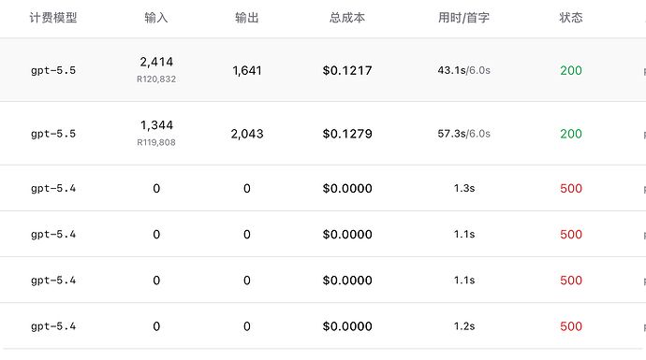Screen dimensions: 646x360
Task: Click the input value 1,344
Action: tap(156, 125)
